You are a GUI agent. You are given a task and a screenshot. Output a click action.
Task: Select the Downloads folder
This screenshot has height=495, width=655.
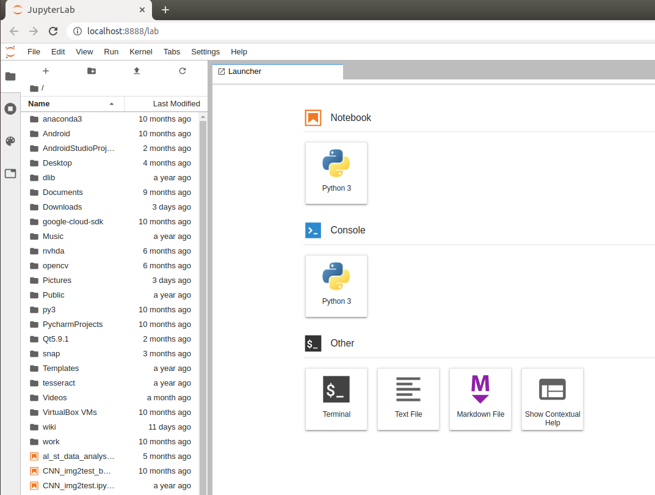110,207
